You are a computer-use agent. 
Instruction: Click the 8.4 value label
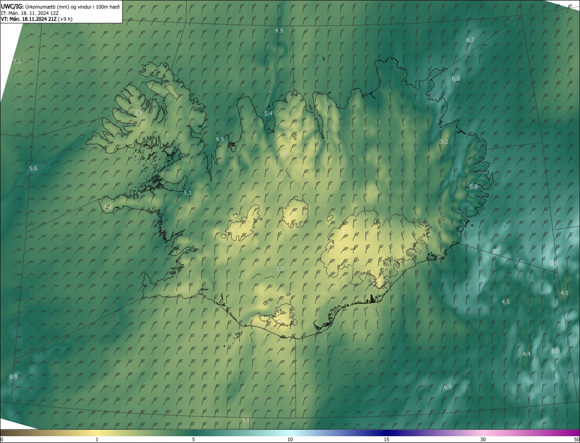[x=554, y=263]
